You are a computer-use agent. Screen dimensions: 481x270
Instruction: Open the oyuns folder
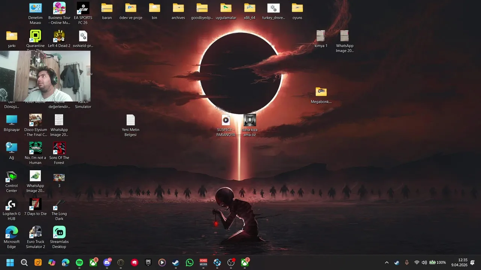tap(297, 11)
